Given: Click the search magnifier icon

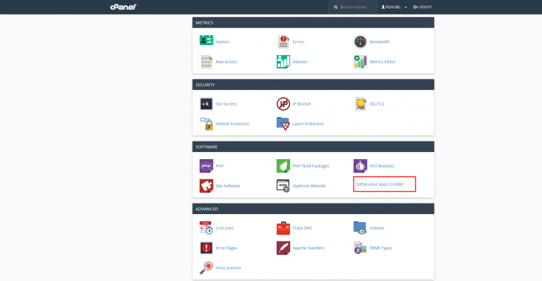Looking at the screenshot, I should pos(336,7).
